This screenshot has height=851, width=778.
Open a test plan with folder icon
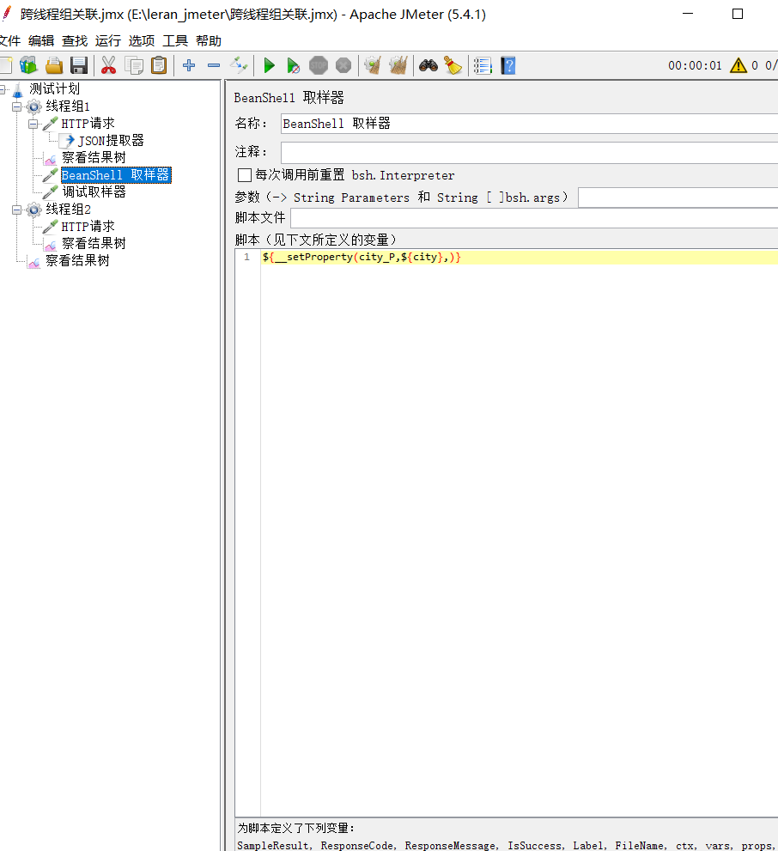(x=54, y=65)
